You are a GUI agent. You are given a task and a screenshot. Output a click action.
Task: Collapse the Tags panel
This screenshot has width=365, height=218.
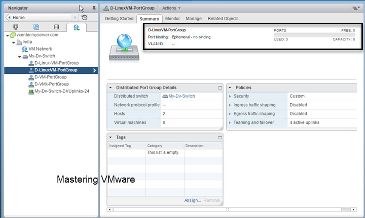111,138
